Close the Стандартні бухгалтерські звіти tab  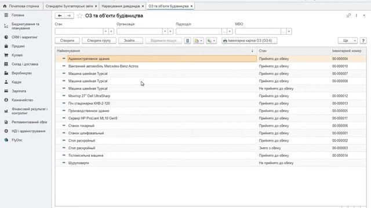pyautogui.click(x=96, y=6)
